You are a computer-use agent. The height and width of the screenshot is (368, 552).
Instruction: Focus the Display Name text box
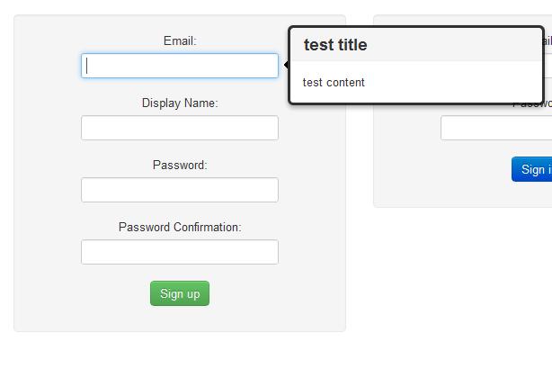180,128
